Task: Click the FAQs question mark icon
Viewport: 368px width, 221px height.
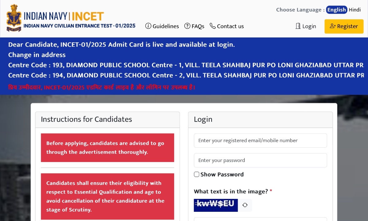Action: click(x=187, y=26)
